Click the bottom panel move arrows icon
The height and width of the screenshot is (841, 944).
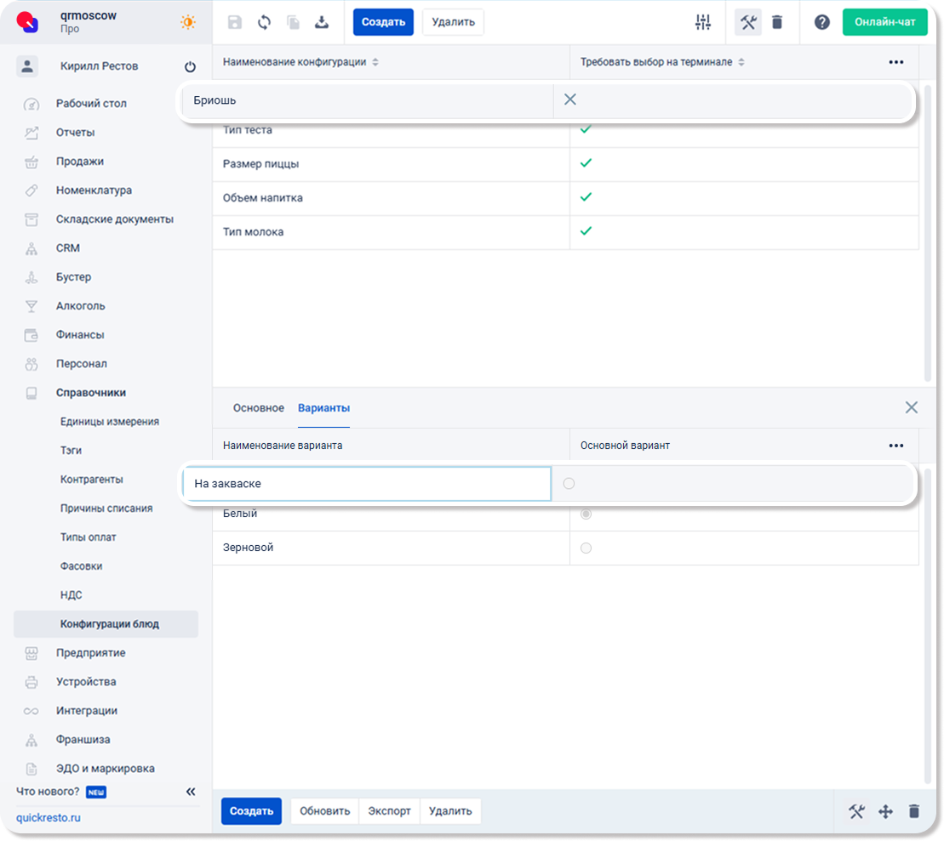click(x=885, y=811)
